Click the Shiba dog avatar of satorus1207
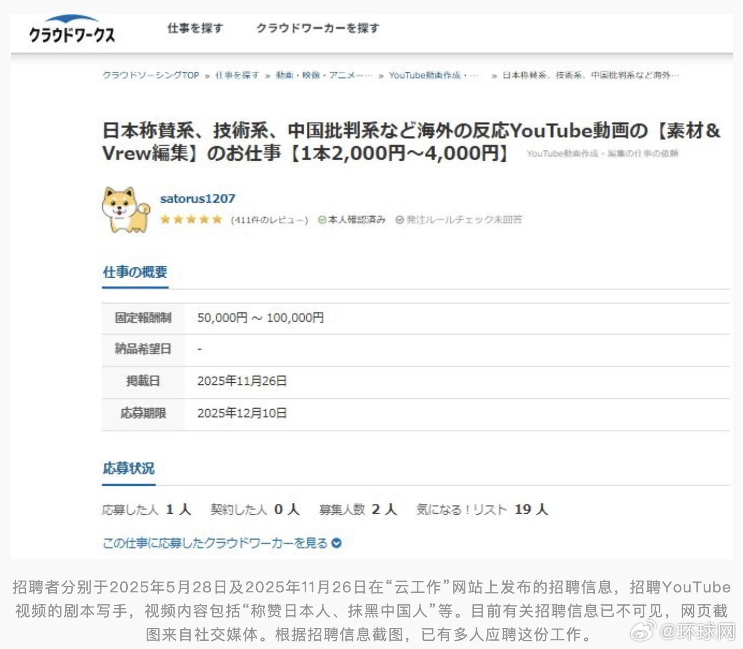Image resolution: width=743 pixels, height=649 pixels. point(126,210)
